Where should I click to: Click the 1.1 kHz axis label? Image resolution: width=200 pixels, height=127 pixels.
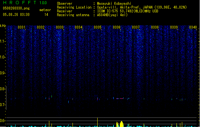3,41
